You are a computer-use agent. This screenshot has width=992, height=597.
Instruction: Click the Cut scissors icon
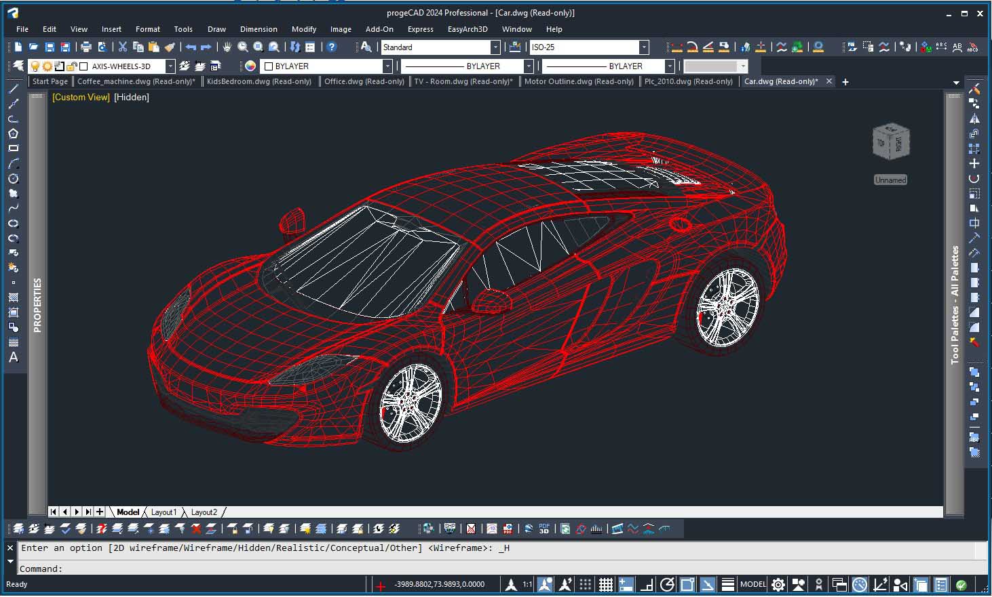(x=123, y=47)
